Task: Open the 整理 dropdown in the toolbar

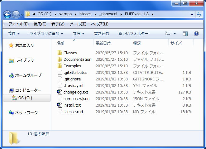Action: pyautogui.click(x=14, y=34)
